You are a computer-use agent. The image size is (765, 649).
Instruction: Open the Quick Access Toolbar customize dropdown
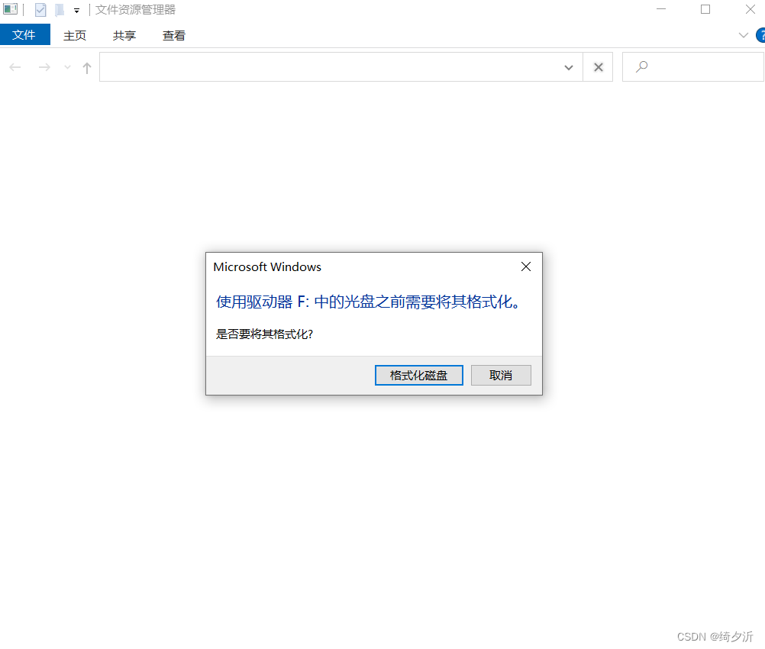coord(76,10)
